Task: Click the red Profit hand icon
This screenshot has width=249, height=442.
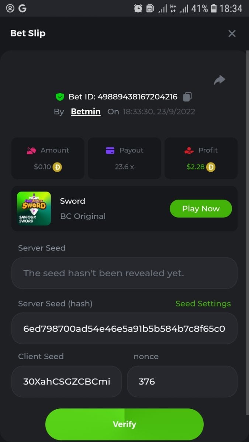Action: pos(189,150)
